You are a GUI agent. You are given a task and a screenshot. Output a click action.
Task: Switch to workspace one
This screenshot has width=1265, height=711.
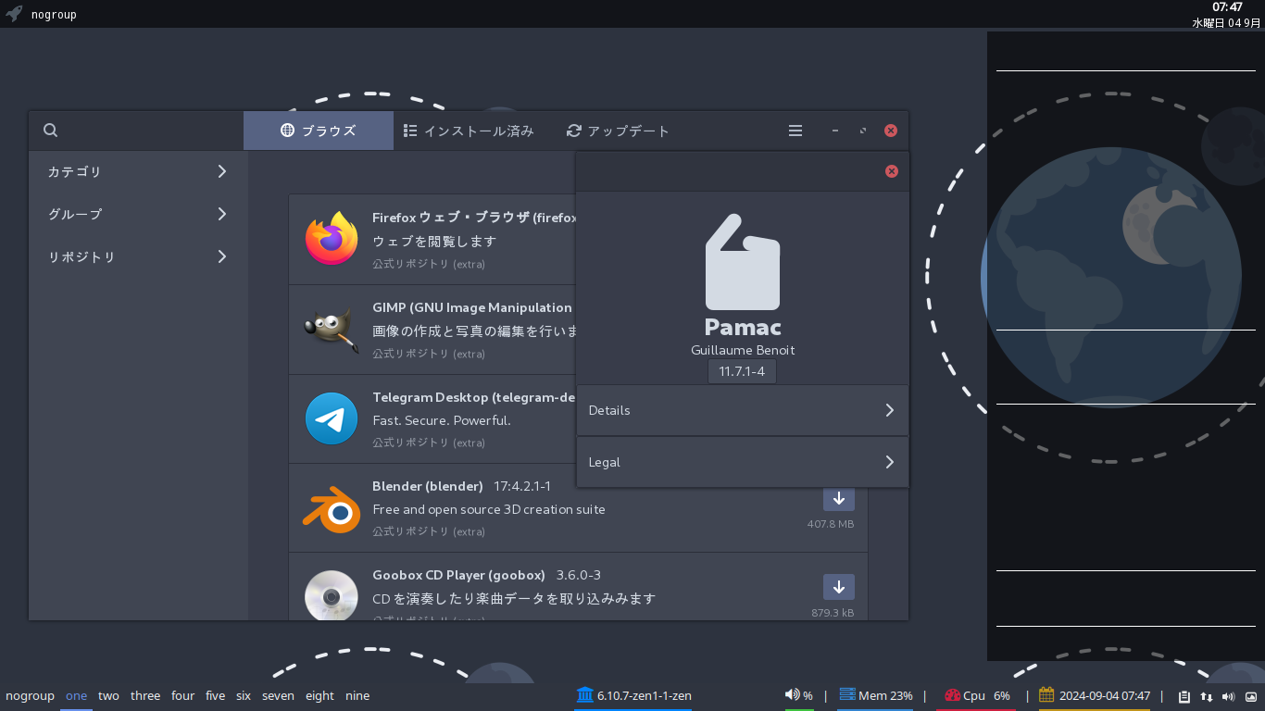[x=76, y=695]
